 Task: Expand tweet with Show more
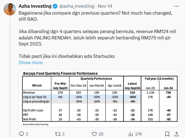[x=31, y=63]
